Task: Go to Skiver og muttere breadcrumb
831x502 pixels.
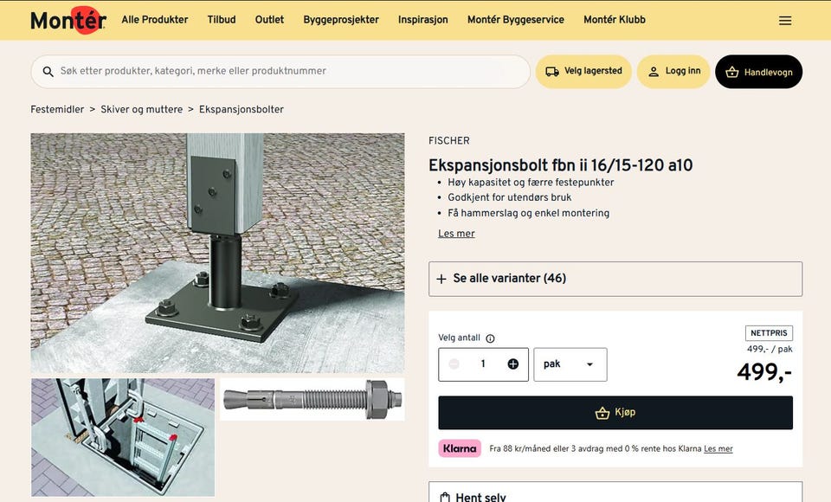Action: pos(141,109)
